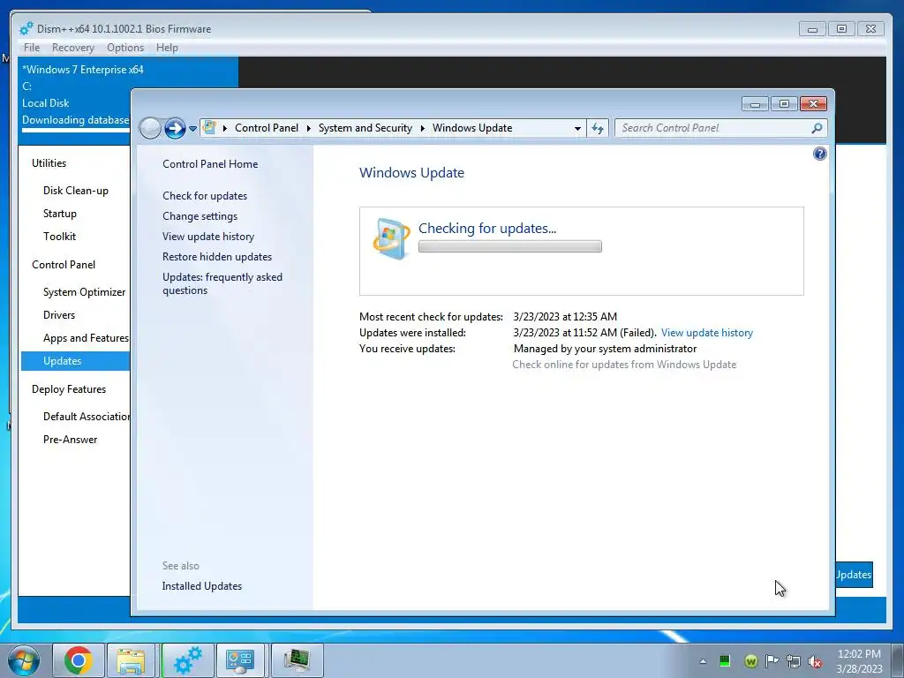Viewport: 904px width, 678px height.
Task: Select Updates in Dism++ sidebar
Action: pos(76,361)
